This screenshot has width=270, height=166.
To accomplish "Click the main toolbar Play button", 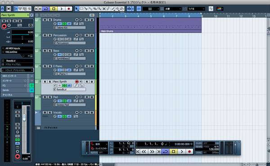I will click(x=62, y=9).
